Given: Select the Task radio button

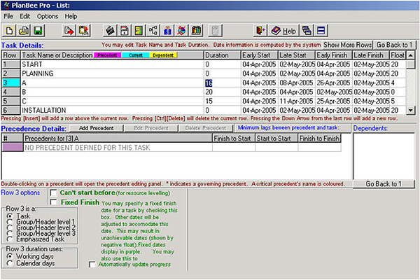Looking at the screenshot, I should [10, 216].
